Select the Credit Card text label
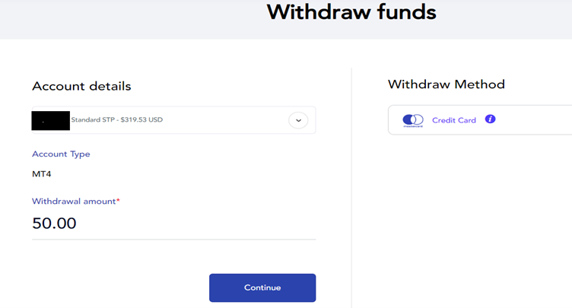572x308 pixels. [x=453, y=120]
